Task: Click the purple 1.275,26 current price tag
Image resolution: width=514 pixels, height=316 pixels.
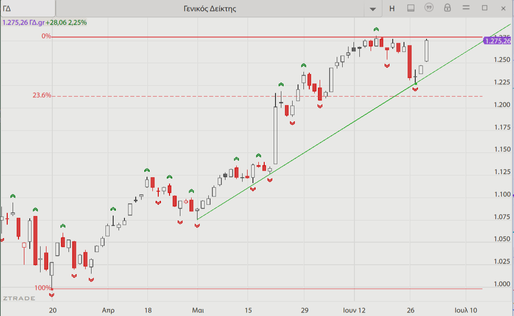Action: [497, 41]
